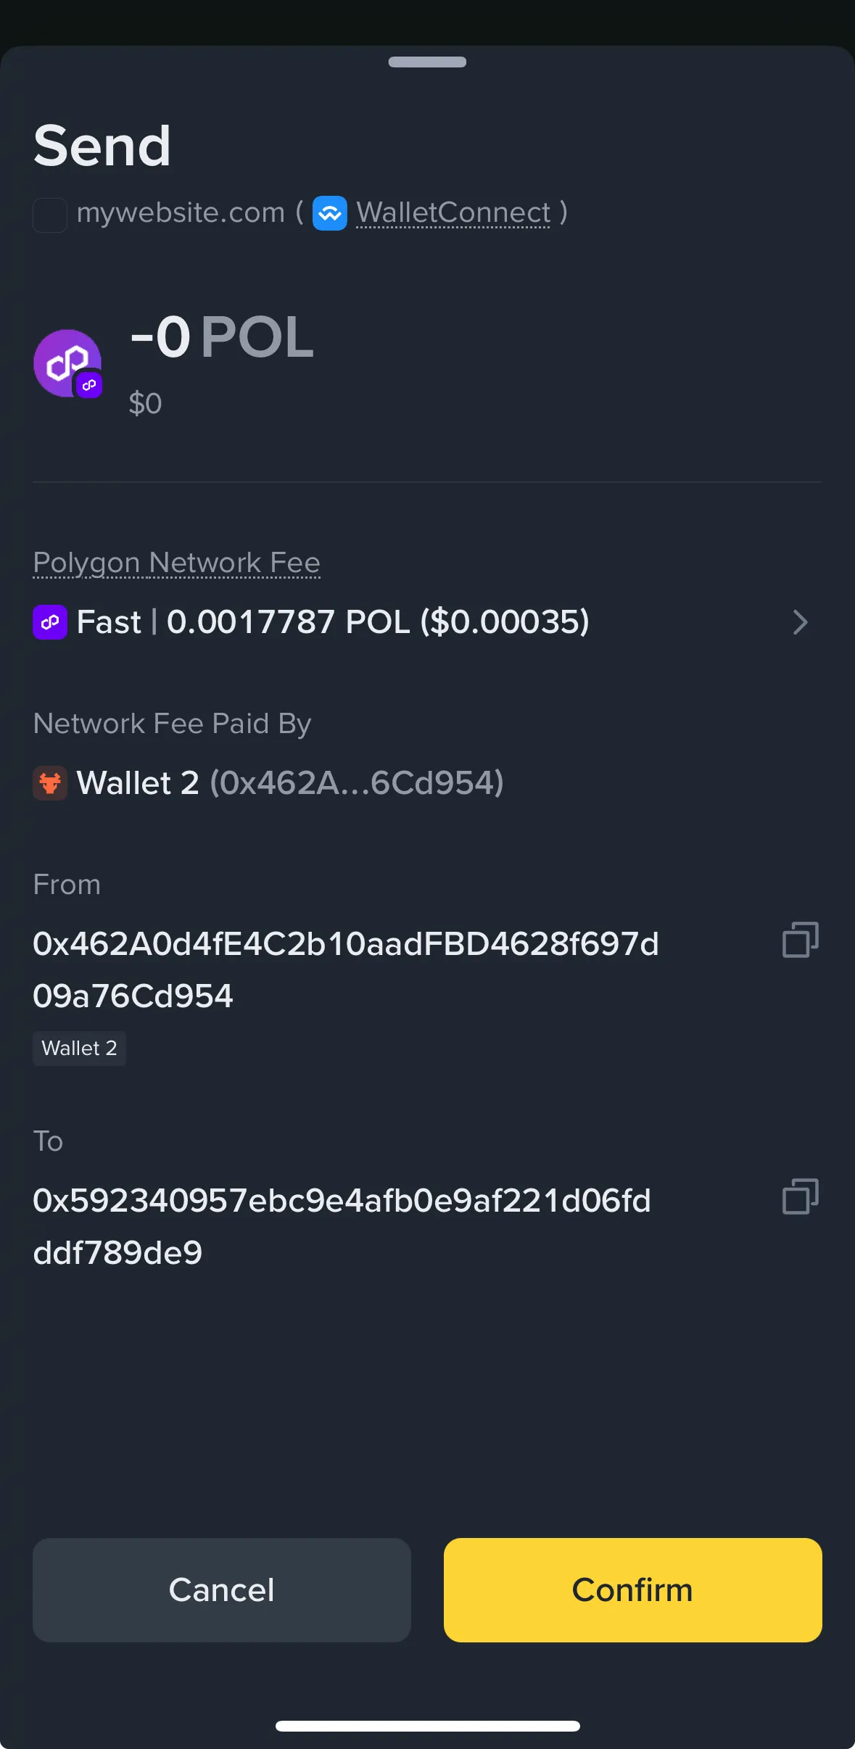Screen dimensions: 855x1749
Task: Copy the To address using its copy icon
Action: pyautogui.click(x=798, y=1196)
